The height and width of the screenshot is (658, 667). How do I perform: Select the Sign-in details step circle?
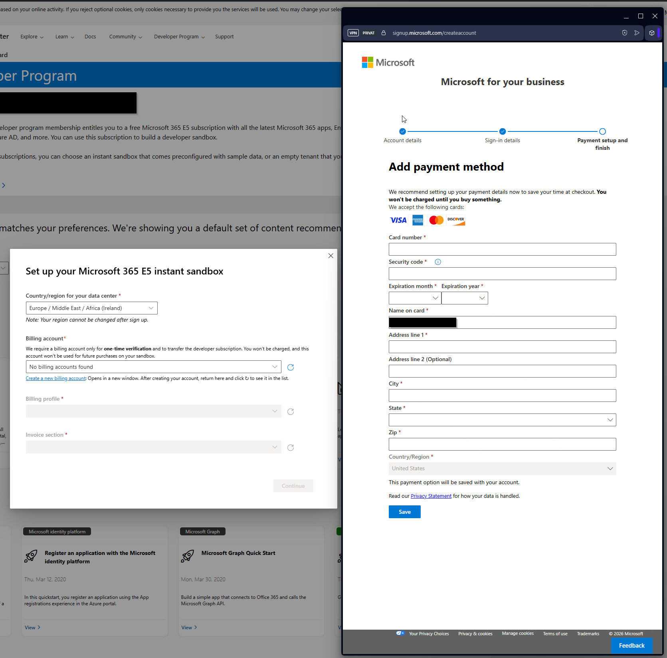503,131
